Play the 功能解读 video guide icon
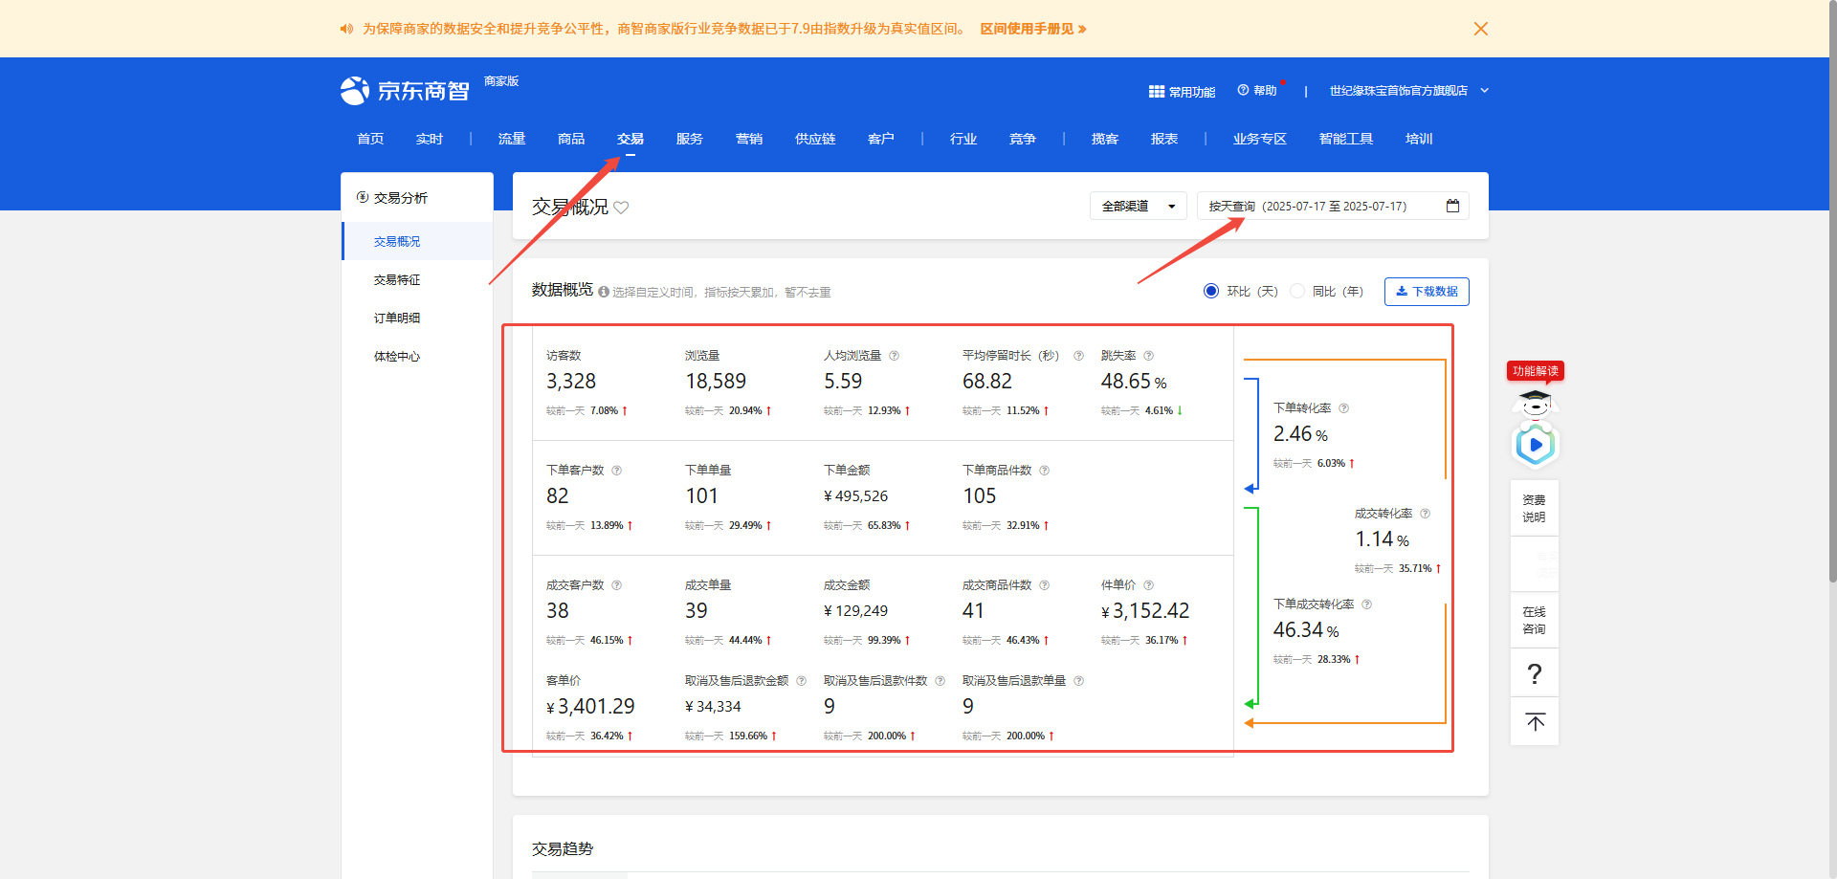The image size is (1837, 879). tap(1535, 445)
